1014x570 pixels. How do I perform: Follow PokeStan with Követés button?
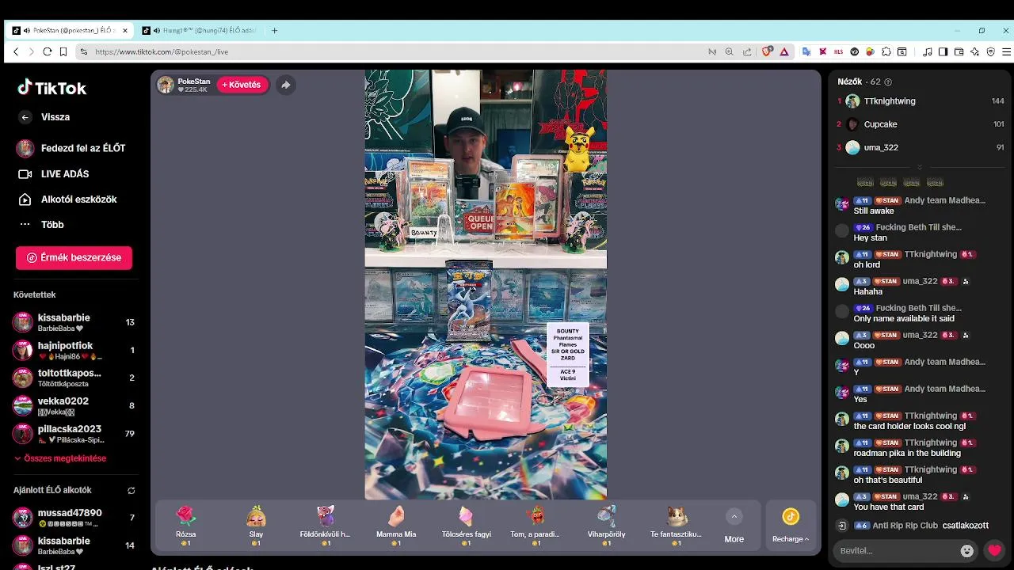[242, 85]
